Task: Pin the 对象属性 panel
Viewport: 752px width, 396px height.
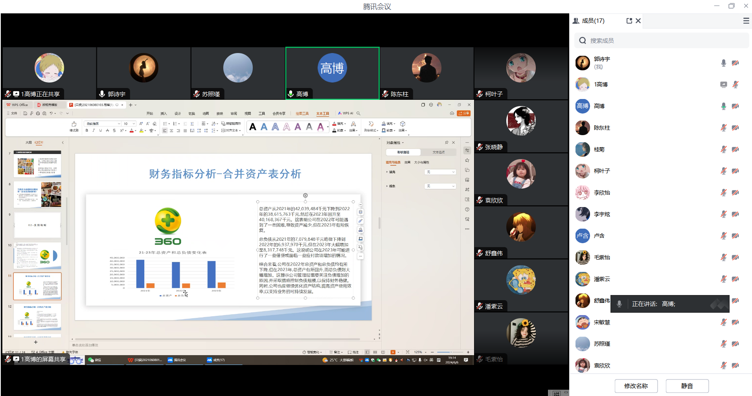Action: (447, 143)
